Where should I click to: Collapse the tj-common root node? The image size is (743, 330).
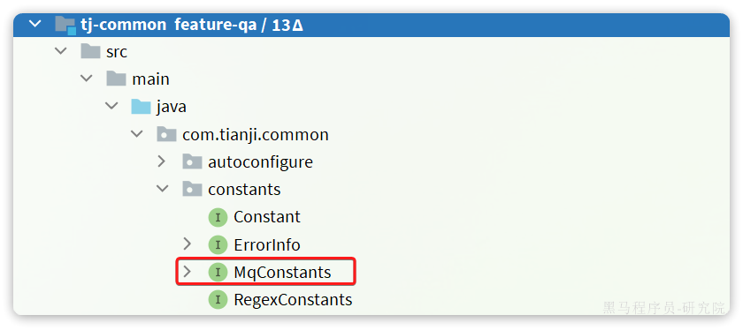click(x=34, y=24)
